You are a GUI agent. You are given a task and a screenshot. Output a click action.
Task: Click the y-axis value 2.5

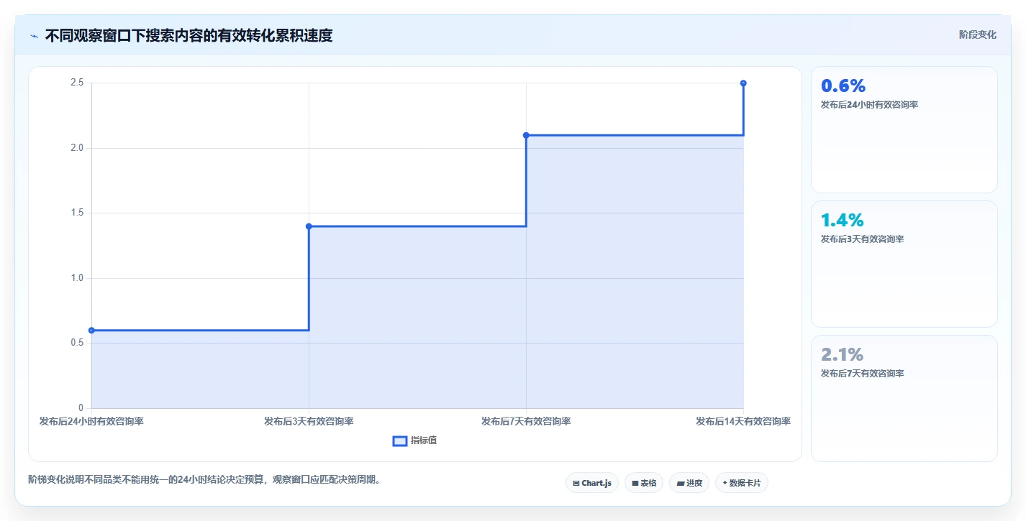77,83
